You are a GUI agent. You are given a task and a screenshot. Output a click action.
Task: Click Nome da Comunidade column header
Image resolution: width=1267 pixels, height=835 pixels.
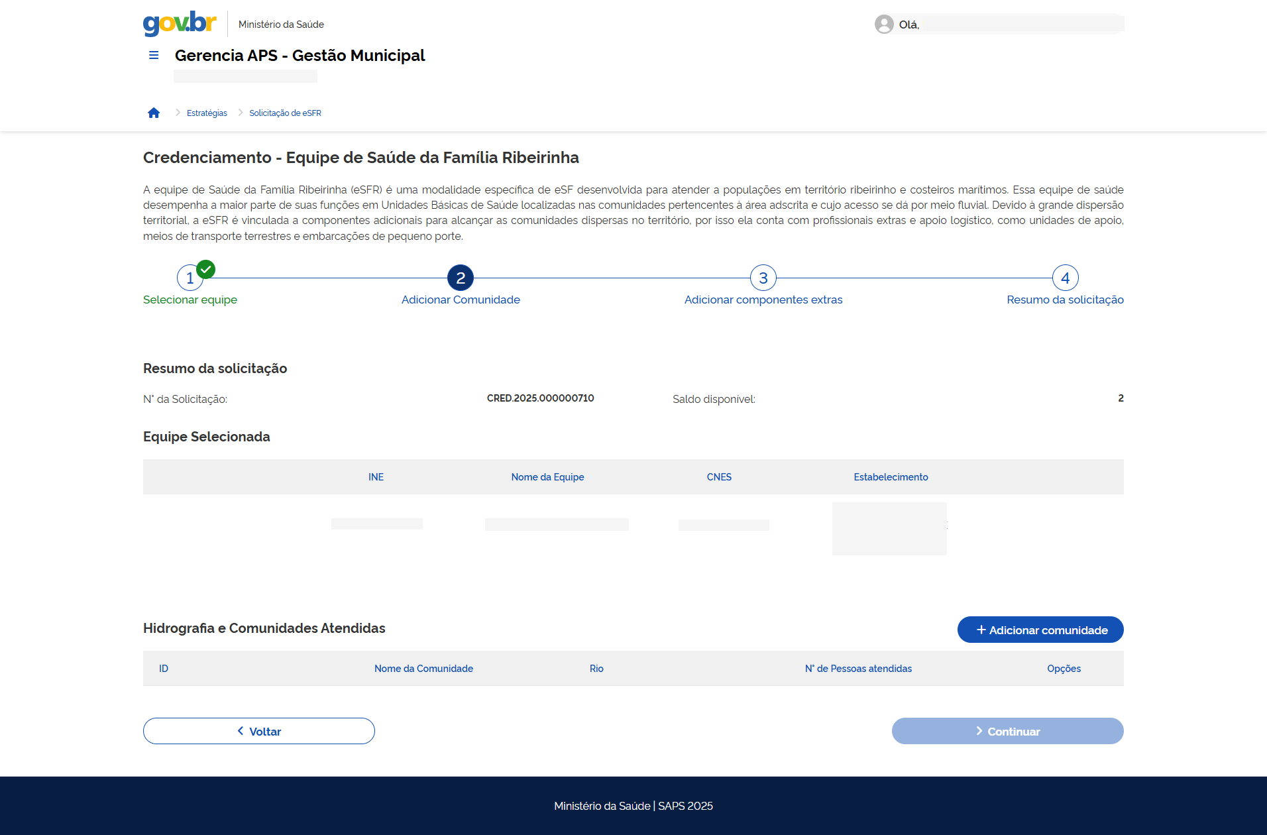[x=423, y=669]
